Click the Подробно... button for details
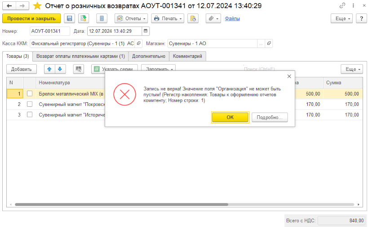Viewport: 368px width, 227px height. point(269,118)
